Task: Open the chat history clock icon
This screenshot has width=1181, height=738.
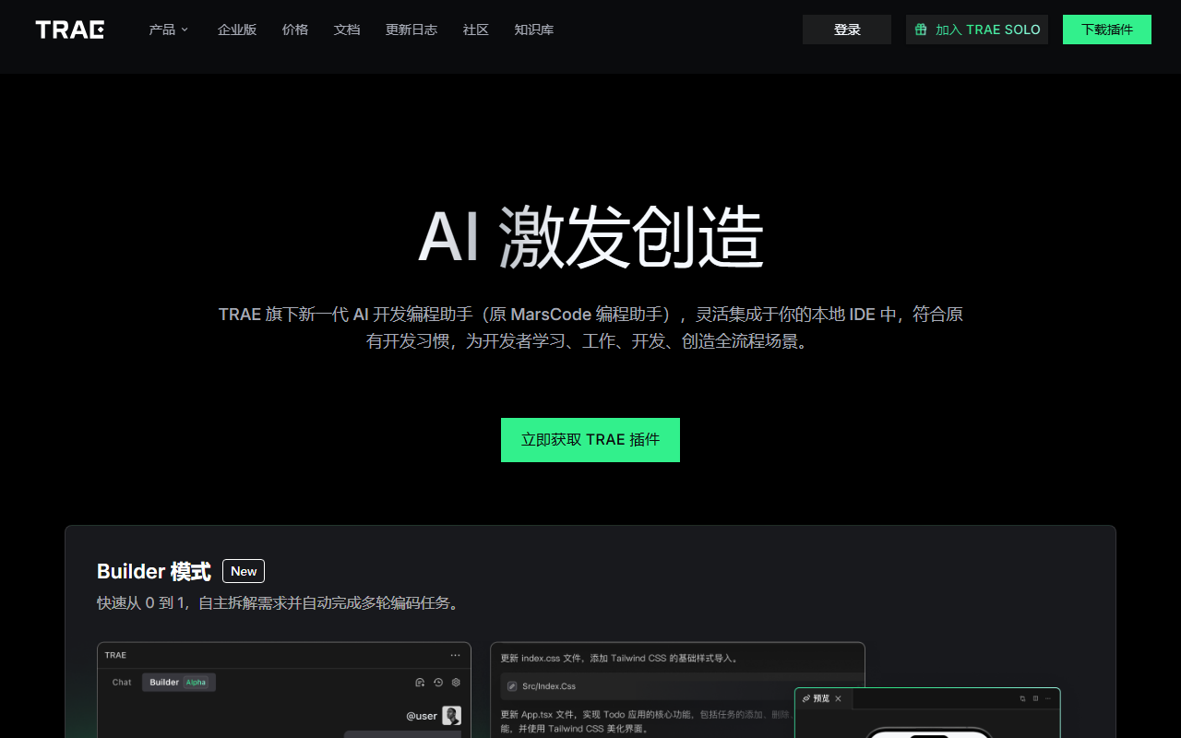Action: [x=438, y=683]
